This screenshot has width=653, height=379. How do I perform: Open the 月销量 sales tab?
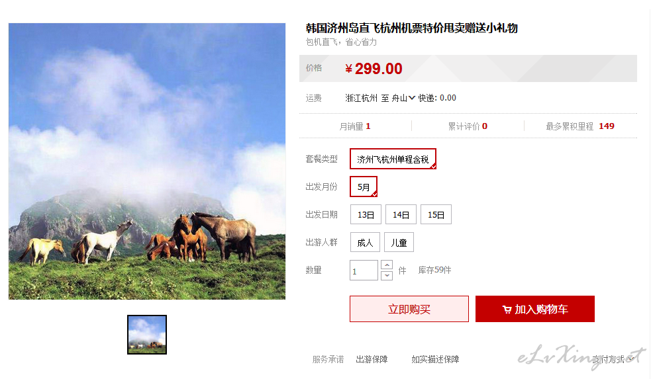pos(355,126)
